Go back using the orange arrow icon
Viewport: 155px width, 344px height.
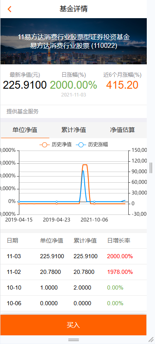pyautogui.click(x=9, y=9)
